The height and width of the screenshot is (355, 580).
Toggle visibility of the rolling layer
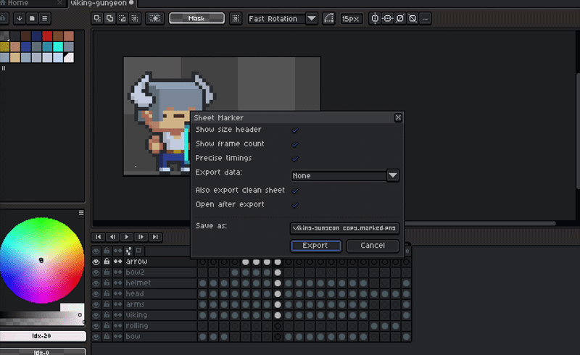click(x=96, y=326)
